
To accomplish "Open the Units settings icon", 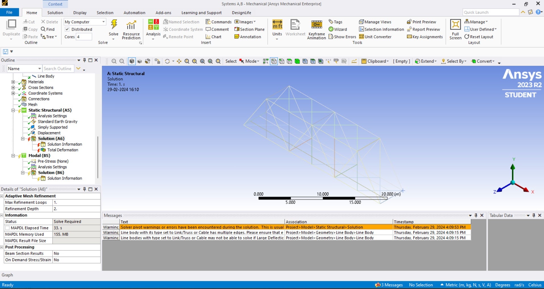I will [x=277, y=25].
